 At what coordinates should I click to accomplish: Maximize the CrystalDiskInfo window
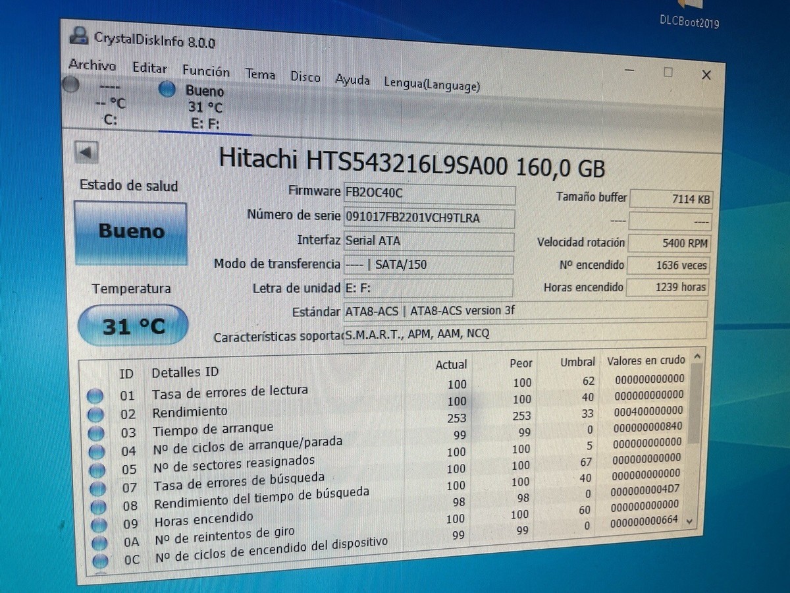[668, 72]
